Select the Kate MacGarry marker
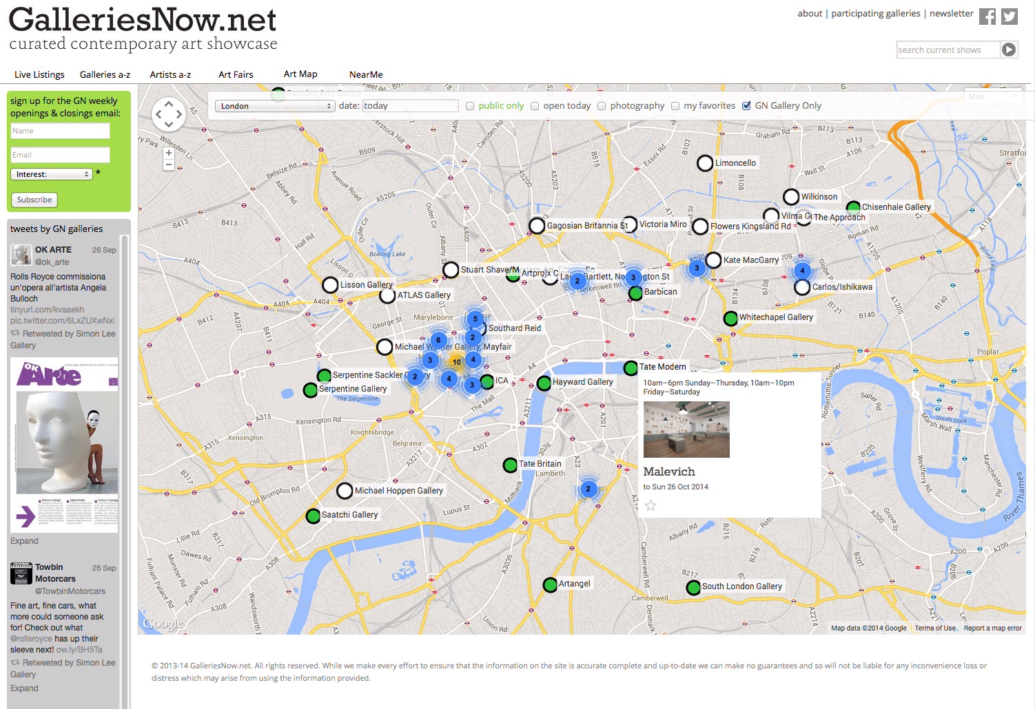Viewport: 1035px width, 709px height. click(x=713, y=260)
